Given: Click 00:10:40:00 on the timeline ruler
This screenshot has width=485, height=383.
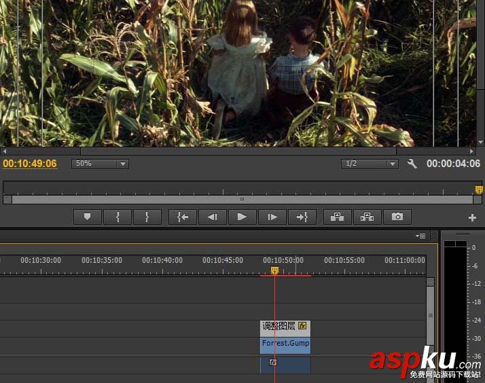Looking at the screenshot, I should point(162,260).
